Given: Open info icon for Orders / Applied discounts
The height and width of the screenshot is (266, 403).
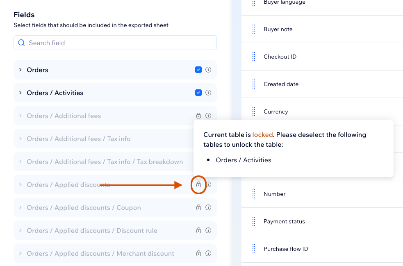Looking at the screenshot, I should [209, 184].
